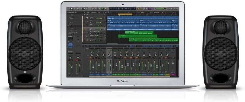The width and height of the screenshot is (245, 102).
Task: Toggle the purple Count-in button
Action: pyautogui.click(x=150, y=9)
